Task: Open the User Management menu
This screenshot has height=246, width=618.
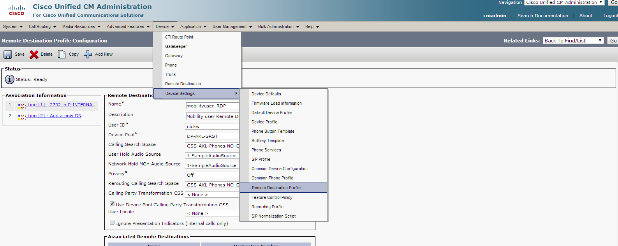Action: click(232, 26)
